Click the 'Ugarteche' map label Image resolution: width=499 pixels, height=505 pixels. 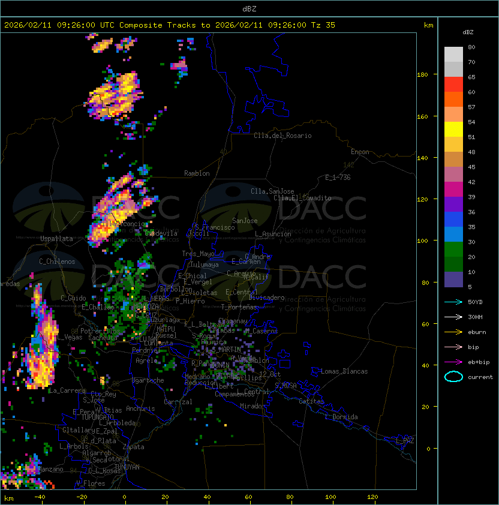[148, 380]
